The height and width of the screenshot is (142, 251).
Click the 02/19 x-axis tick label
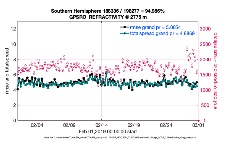(x=134, y=125)
